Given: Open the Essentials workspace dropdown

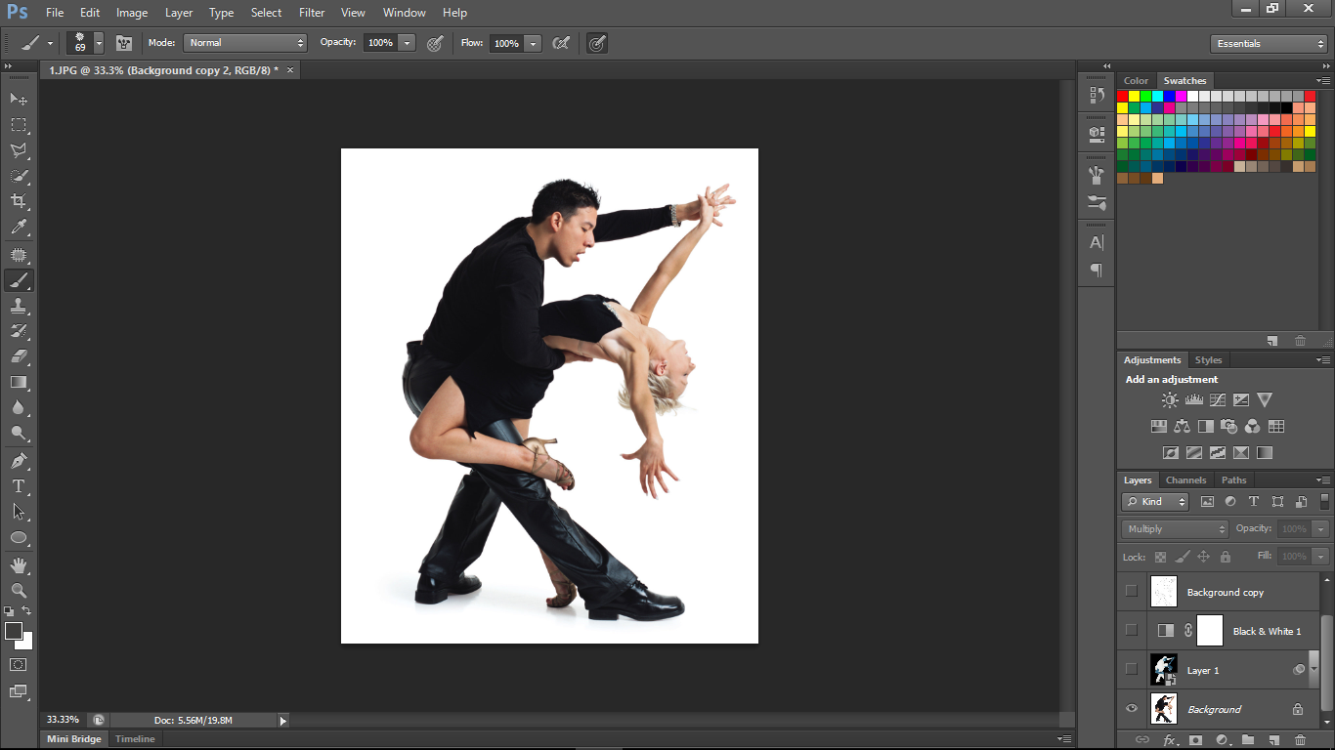Looking at the screenshot, I should coord(1269,44).
